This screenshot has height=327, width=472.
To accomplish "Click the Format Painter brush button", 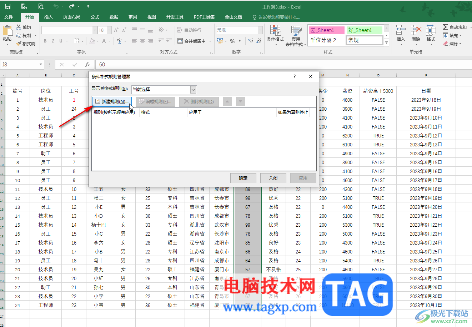I will 26,44.
